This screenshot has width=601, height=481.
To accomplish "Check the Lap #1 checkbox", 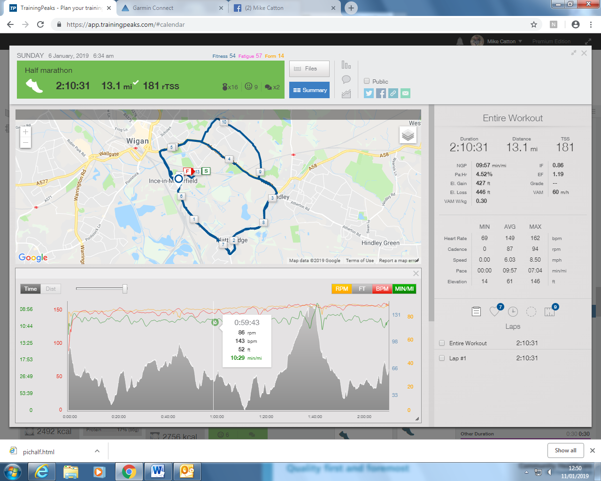I will click(x=442, y=358).
